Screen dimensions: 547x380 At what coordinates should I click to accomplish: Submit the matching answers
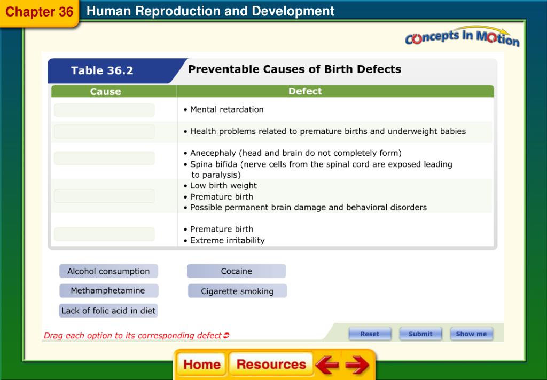point(420,334)
